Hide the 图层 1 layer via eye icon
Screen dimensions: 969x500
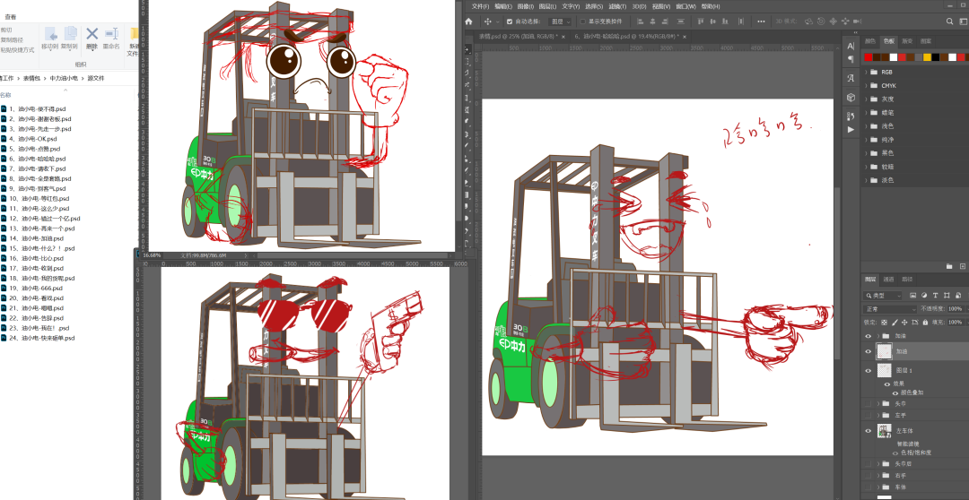point(868,370)
